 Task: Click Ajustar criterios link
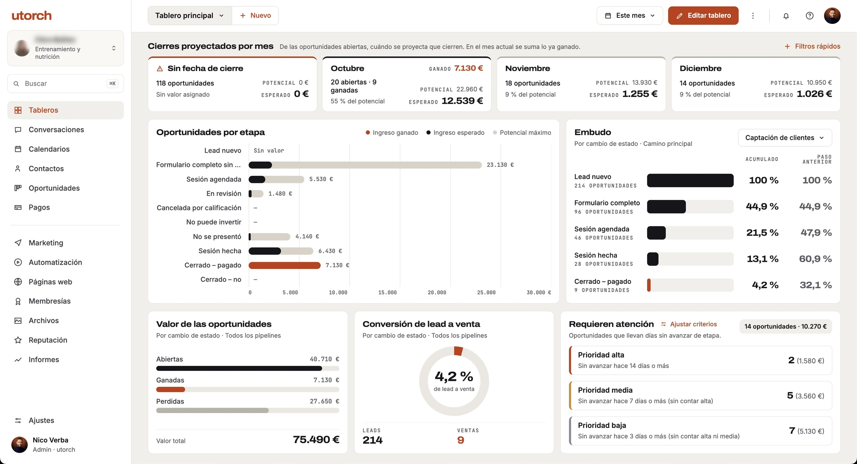[689, 324]
